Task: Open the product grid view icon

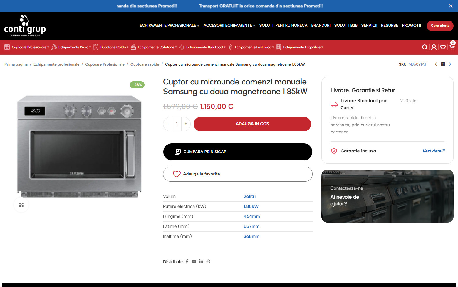Action: pyautogui.click(x=443, y=64)
